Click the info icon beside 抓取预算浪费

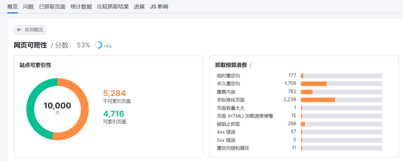pos(251,65)
